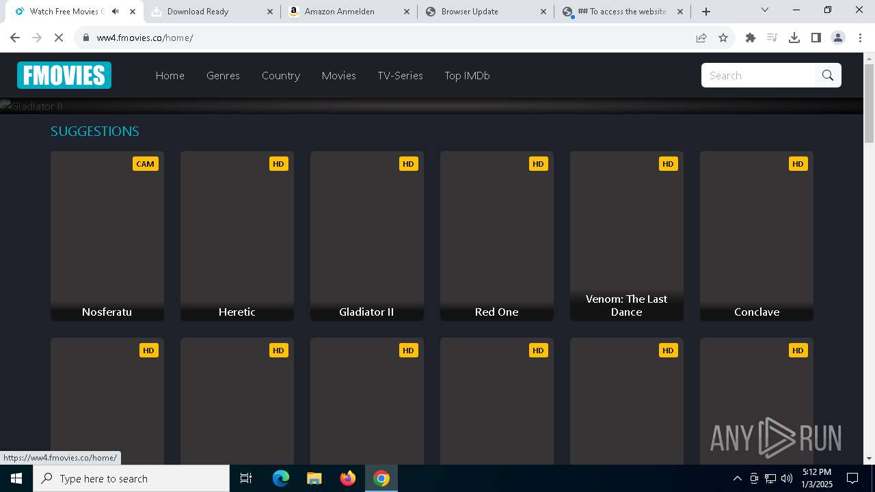Open the TV-Series nav link

click(401, 75)
